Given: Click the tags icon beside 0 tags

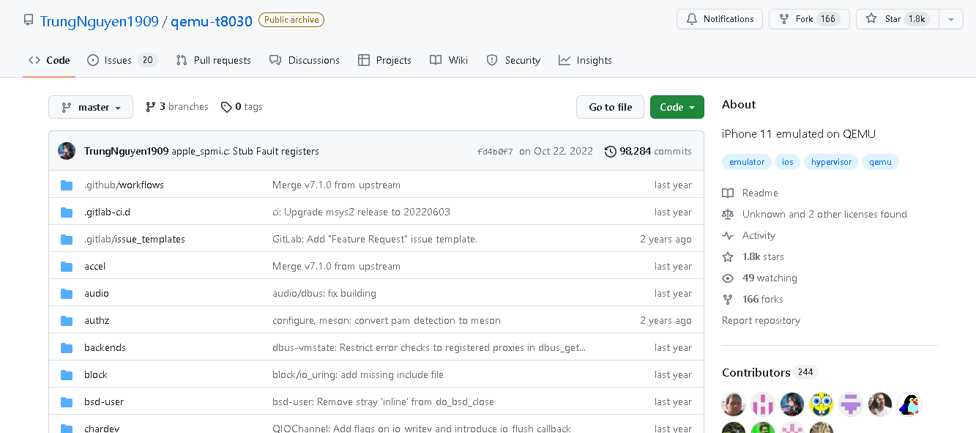Looking at the screenshot, I should click(x=226, y=107).
